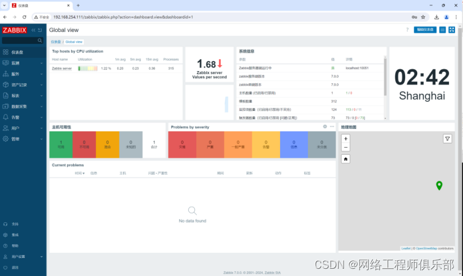The width and height of the screenshot is (463, 276).
Task: Click the 仪表盘 dashboard grid icon
Action: pos(5,52)
